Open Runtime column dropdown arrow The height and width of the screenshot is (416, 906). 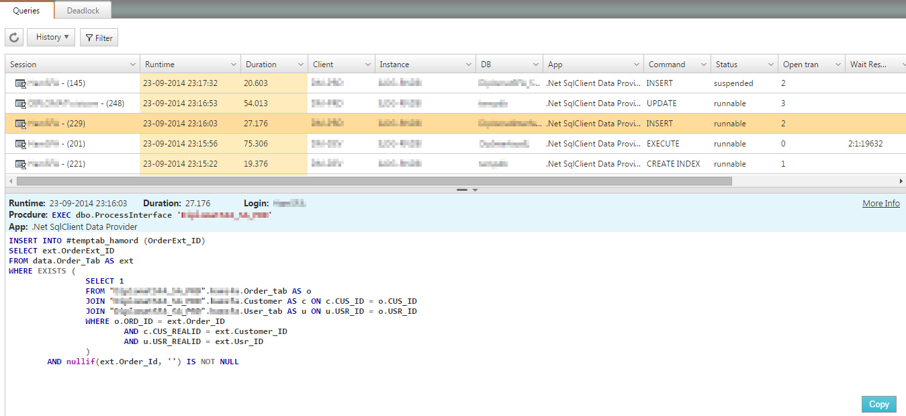point(234,65)
